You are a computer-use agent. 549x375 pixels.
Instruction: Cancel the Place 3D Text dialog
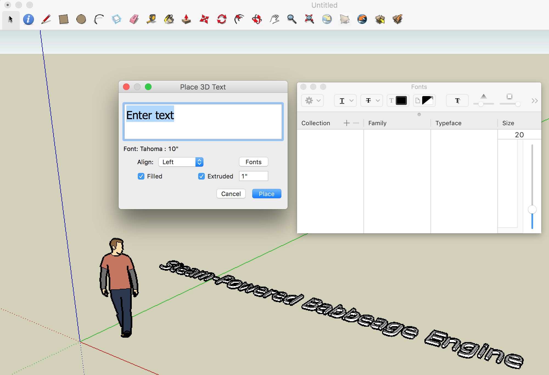pos(231,194)
